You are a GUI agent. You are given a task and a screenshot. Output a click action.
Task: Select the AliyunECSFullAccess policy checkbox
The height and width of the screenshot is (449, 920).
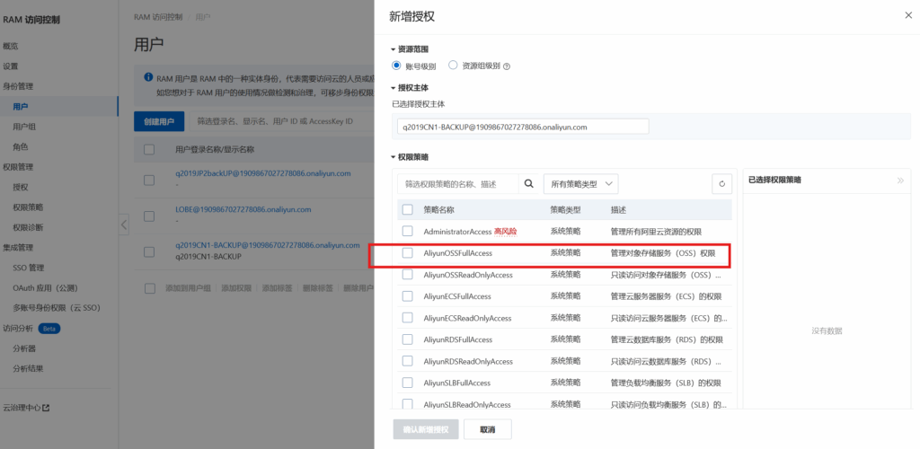407,296
